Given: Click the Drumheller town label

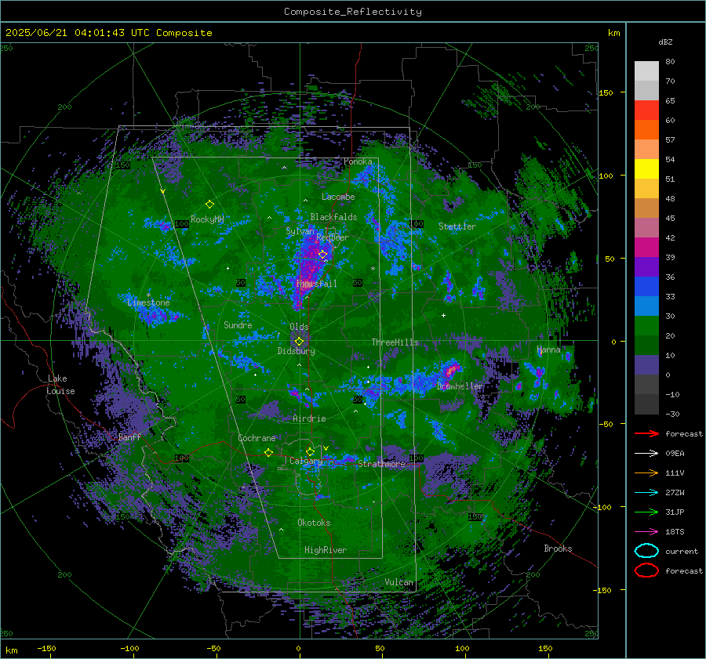Looking at the screenshot, I should [x=460, y=386].
